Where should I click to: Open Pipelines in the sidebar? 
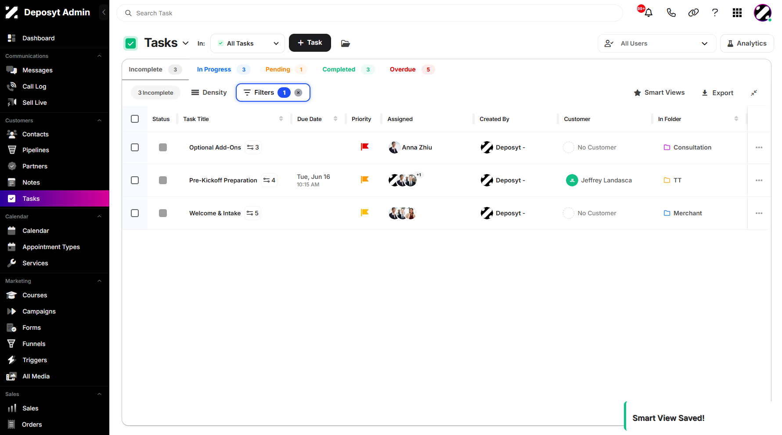pos(54,150)
